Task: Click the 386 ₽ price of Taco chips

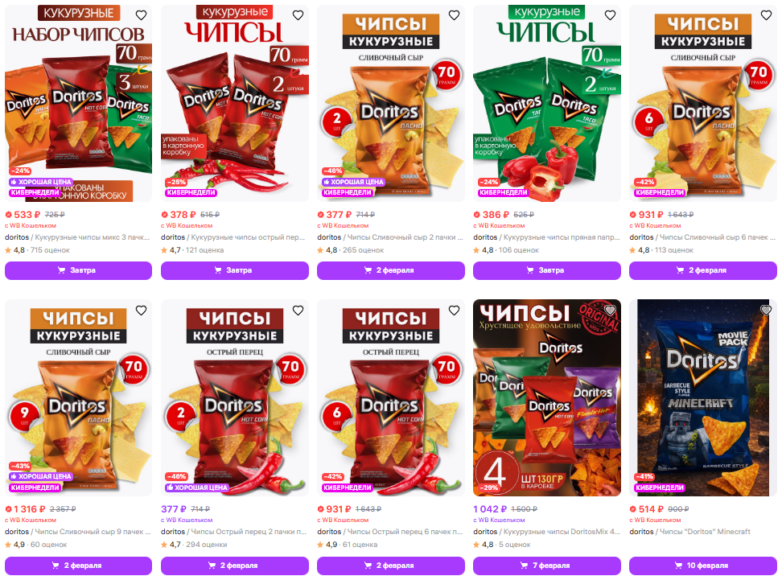Action: [x=492, y=215]
